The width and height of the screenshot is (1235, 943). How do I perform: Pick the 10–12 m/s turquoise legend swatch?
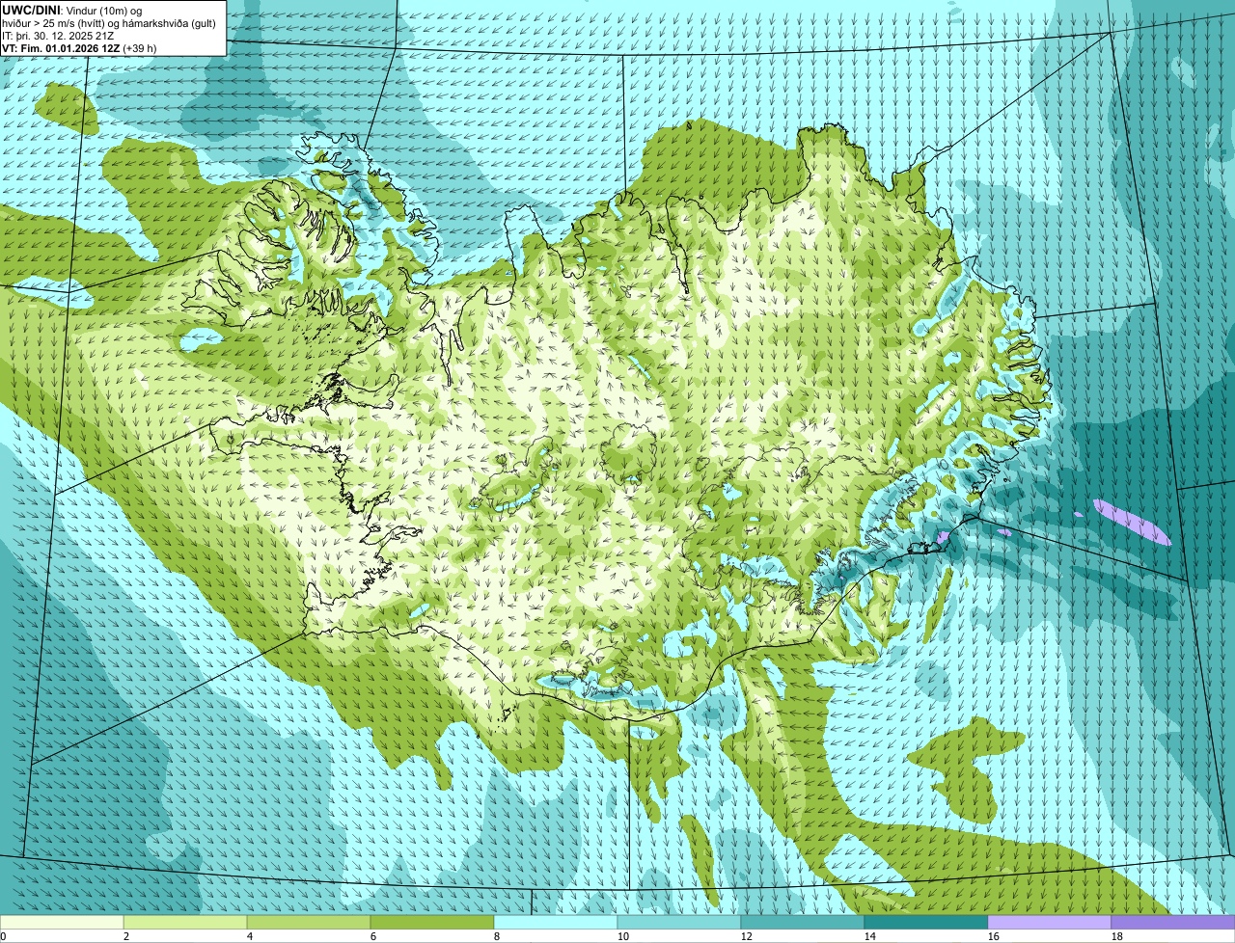(679, 923)
